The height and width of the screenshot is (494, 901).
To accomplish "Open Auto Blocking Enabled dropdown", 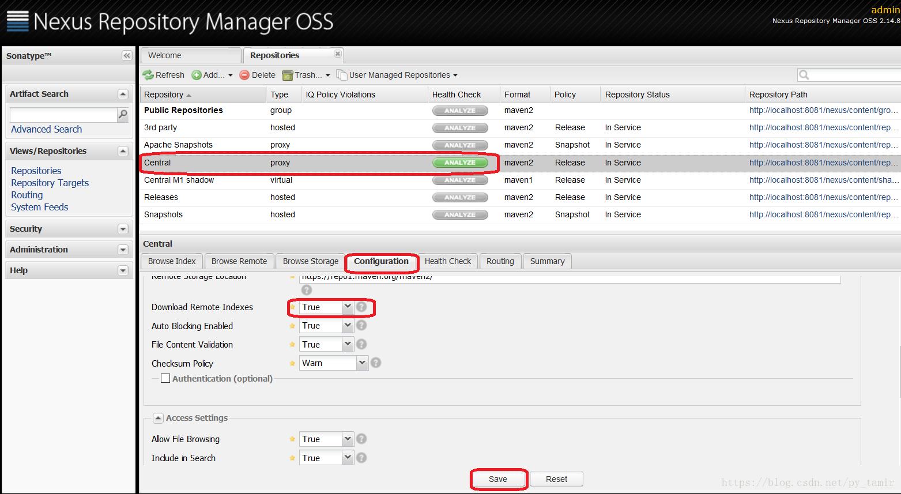I will tap(348, 326).
